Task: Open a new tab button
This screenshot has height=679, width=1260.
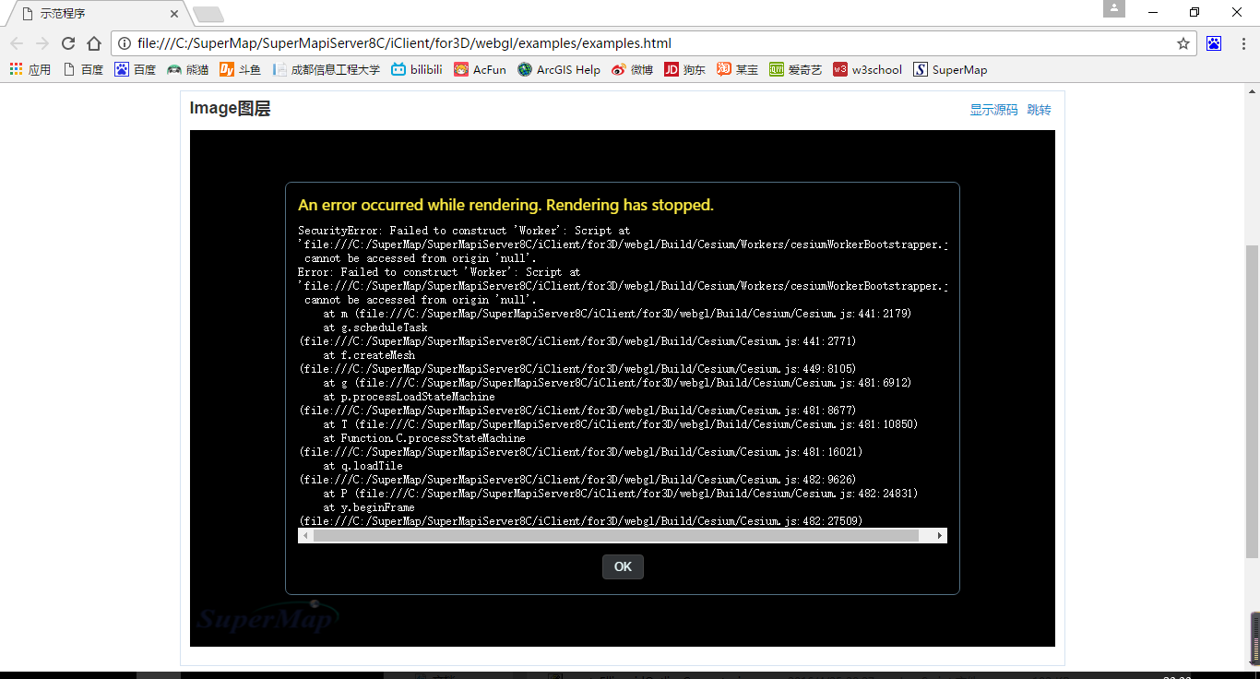Action: click(x=208, y=15)
